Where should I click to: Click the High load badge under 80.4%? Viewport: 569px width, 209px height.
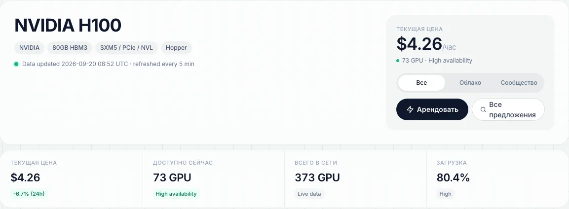tap(445, 194)
